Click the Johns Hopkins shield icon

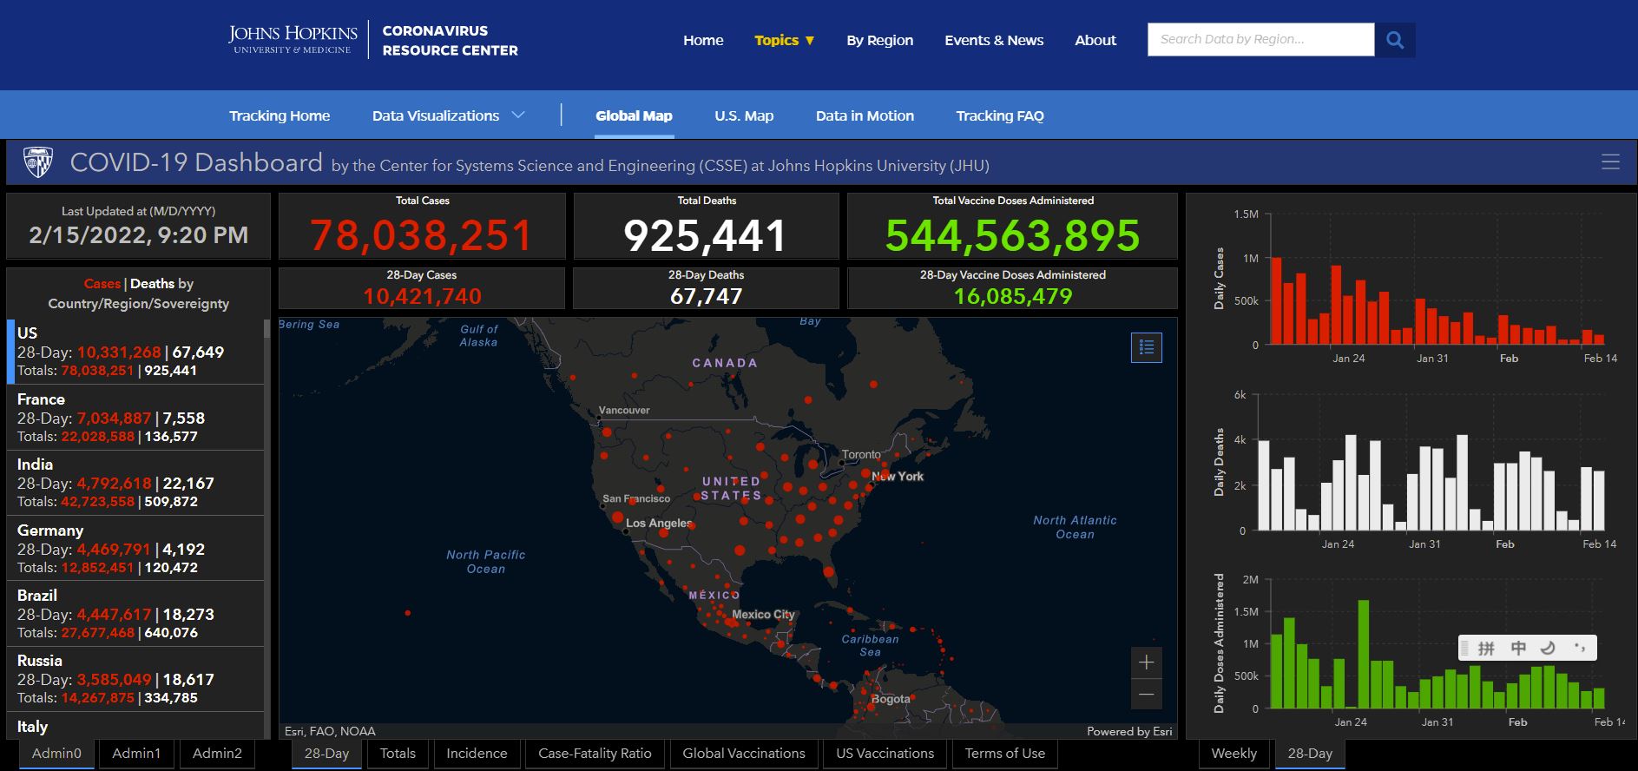click(37, 162)
